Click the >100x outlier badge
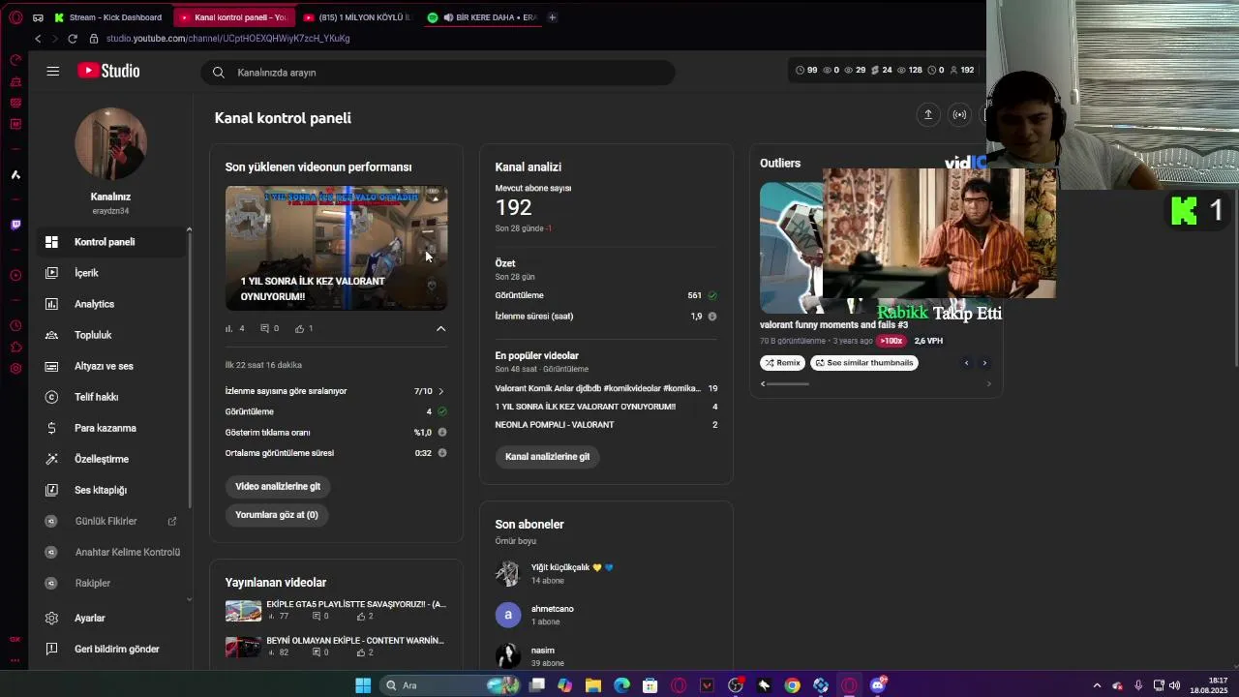This screenshot has height=697, width=1239. pos(891,341)
